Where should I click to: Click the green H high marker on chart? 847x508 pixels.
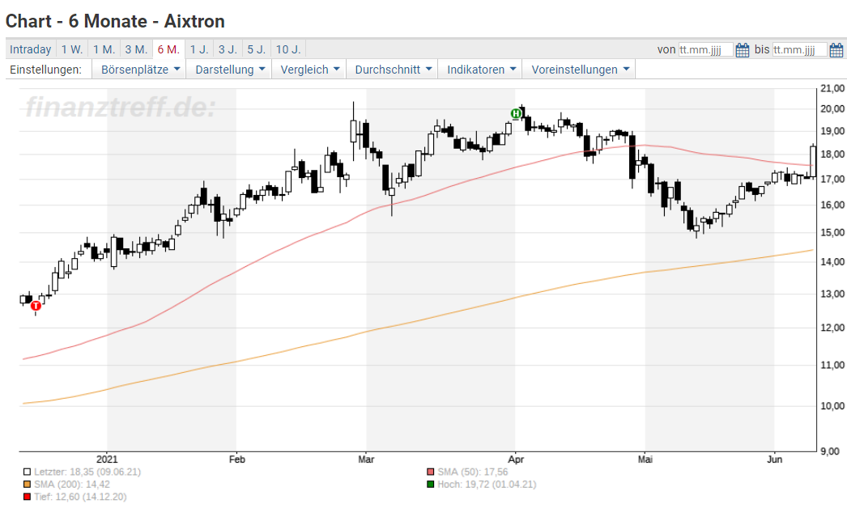tap(516, 113)
